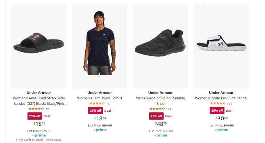Click star rating for Women's Tech Twist T-Shirt

click(97, 103)
